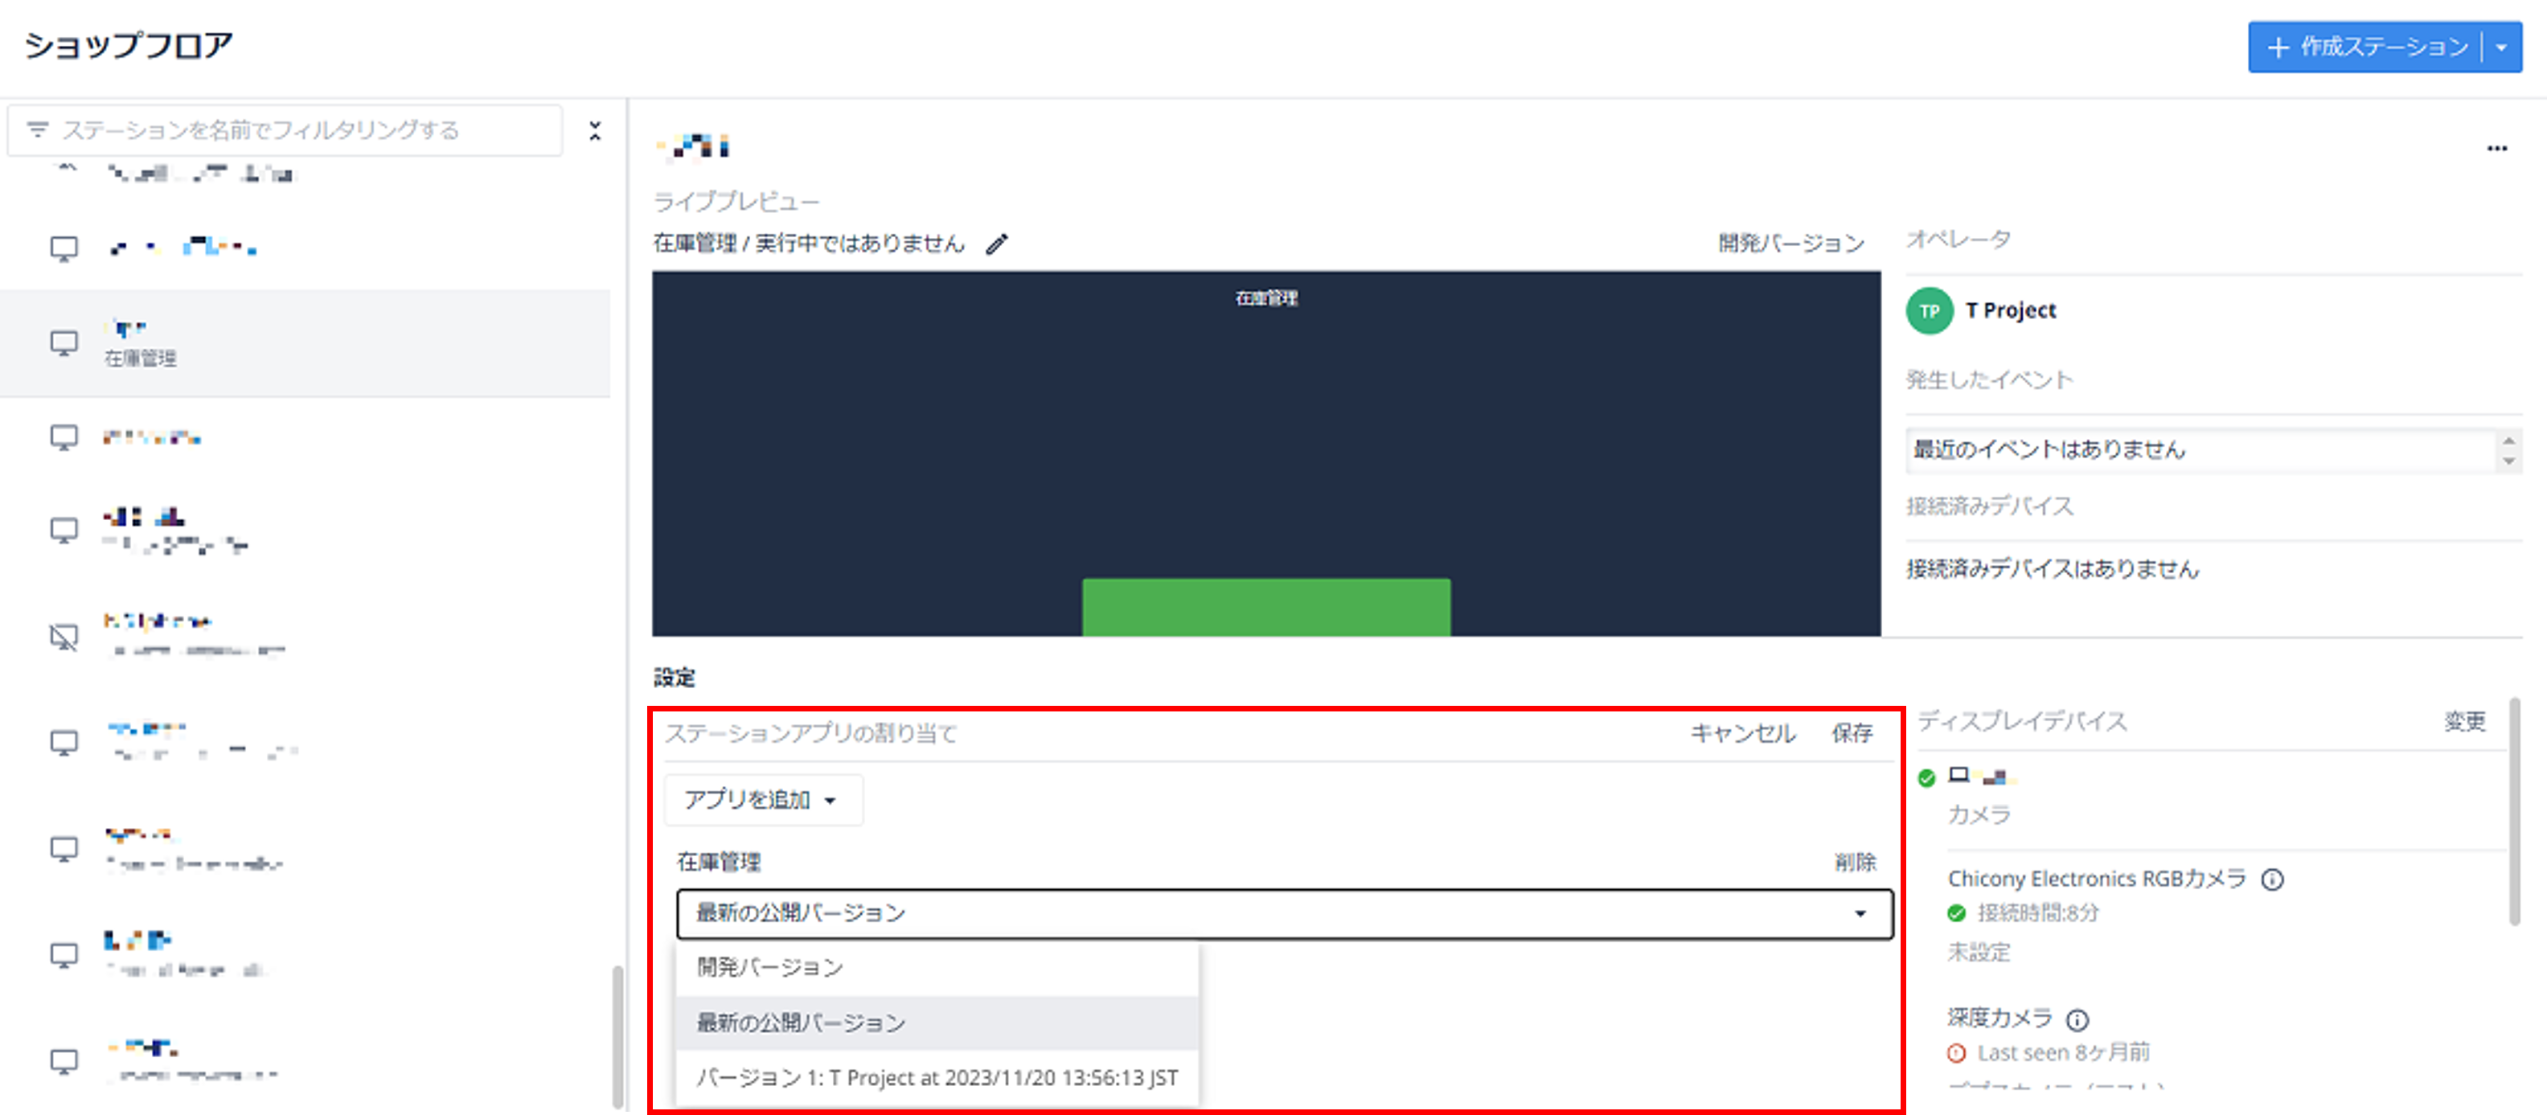This screenshot has width=2547, height=1115.
Task: Select the T Project operator name
Action: click(2010, 310)
